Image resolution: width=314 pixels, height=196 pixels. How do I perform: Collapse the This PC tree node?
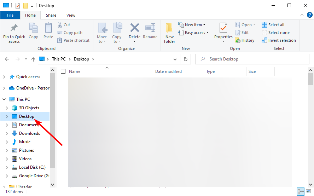pos(4,99)
